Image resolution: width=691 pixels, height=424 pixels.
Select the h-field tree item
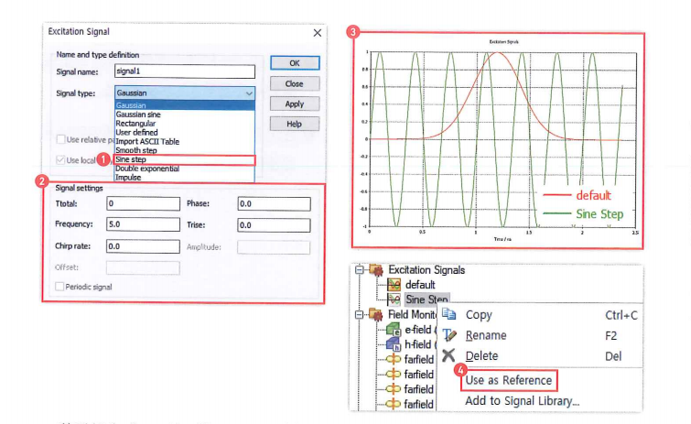(418, 344)
